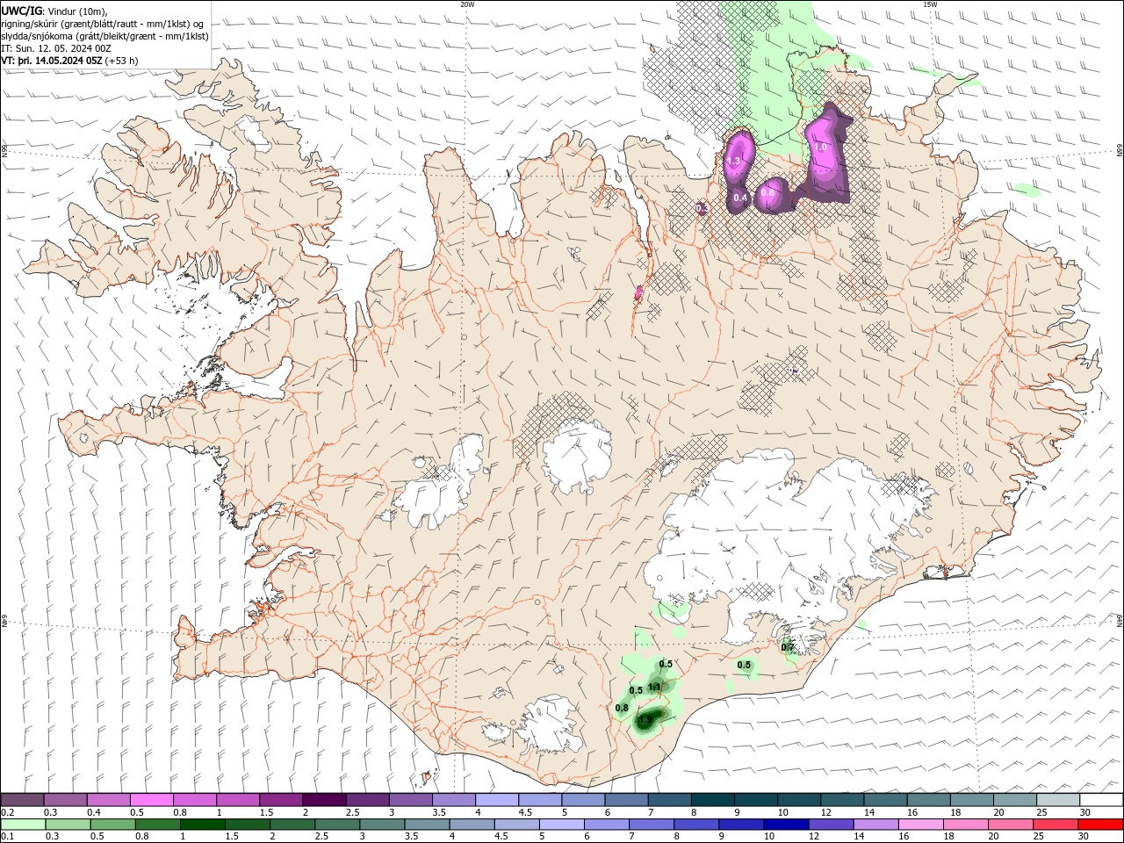Click the 'rigning/skúrir' legend description line
Image resolution: width=1124 pixels, height=843 pixels.
pyautogui.click(x=103, y=24)
